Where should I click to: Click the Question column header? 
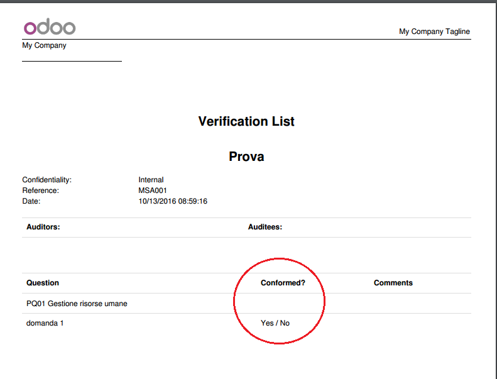click(x=43, y=283)
